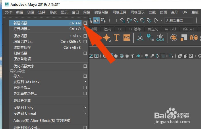Screen dimensions: 201x129
Task: Click the SVG shelf icon
Action: point(127,37)
